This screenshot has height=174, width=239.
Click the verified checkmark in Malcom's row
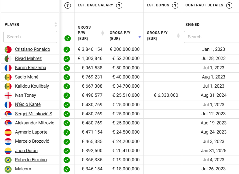pos(67,169)
